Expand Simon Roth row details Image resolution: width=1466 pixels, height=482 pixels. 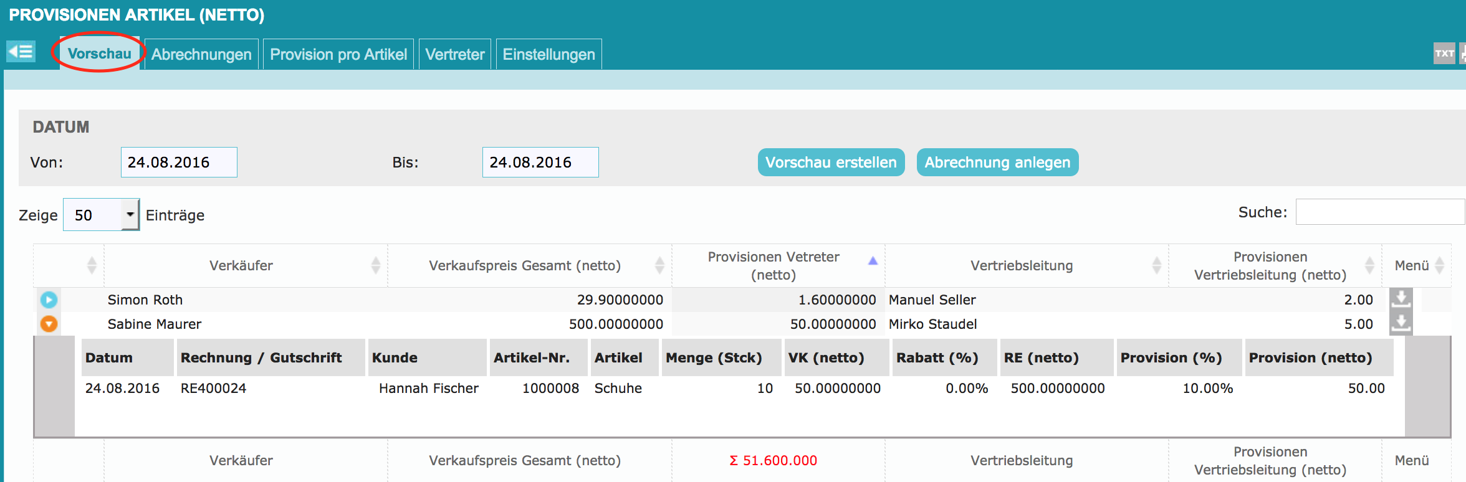pyautogui.click(x=49, y=300)
